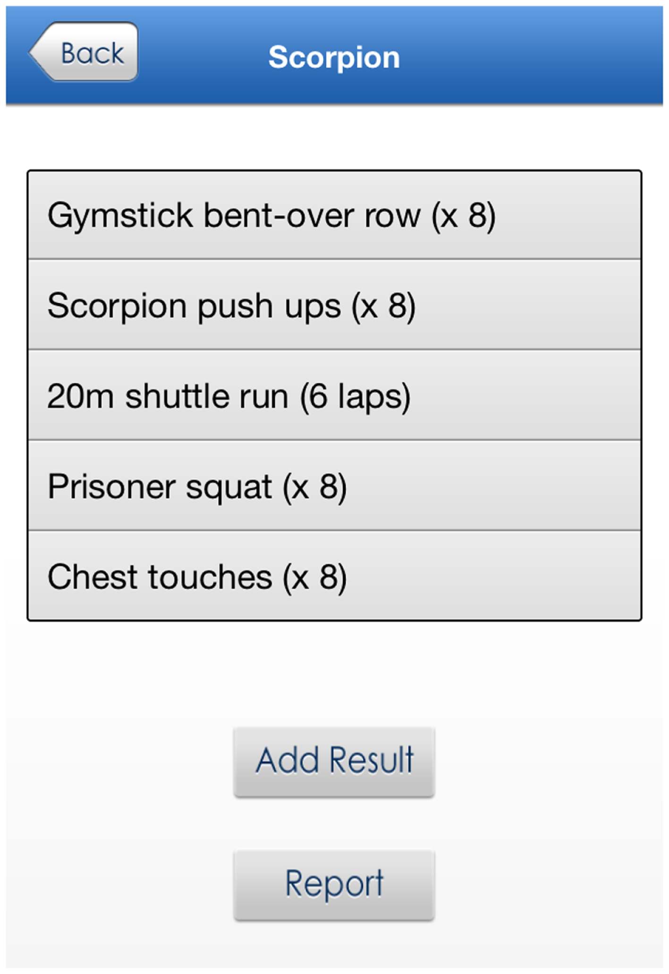Open Gymstick bent-over row exercise
Screen dimensions: 669x974
tap(334, 215)
